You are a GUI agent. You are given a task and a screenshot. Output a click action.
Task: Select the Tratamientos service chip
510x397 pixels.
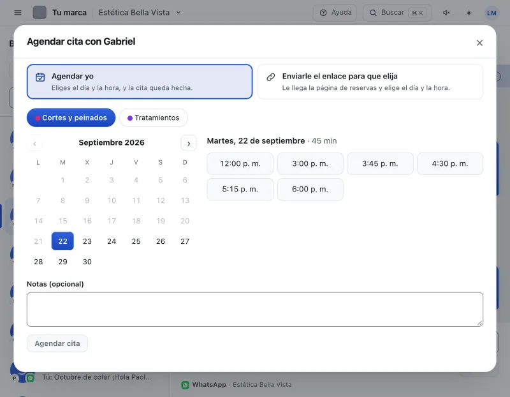154,117
